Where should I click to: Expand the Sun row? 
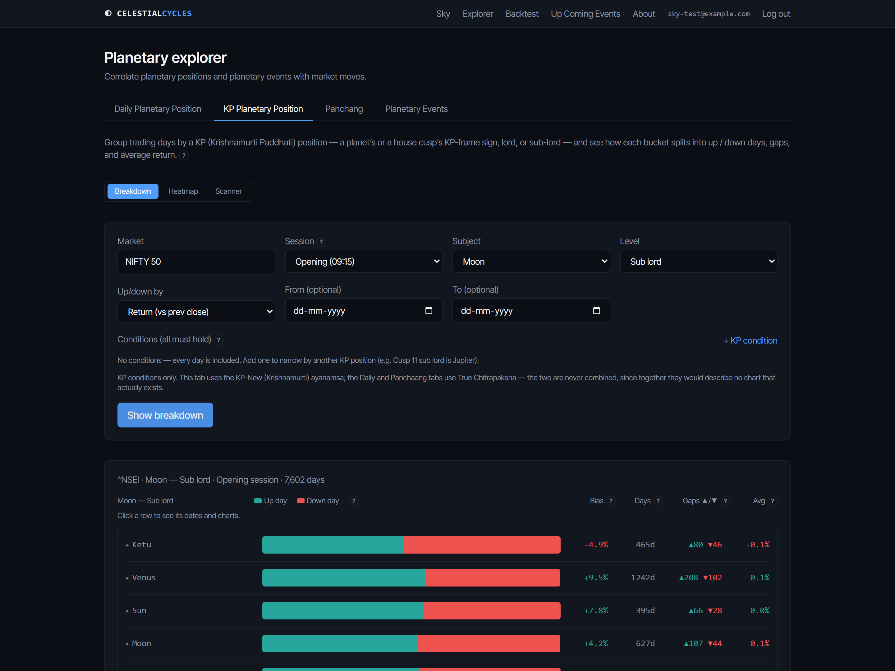pyautogui.click(x=447, y=611)
